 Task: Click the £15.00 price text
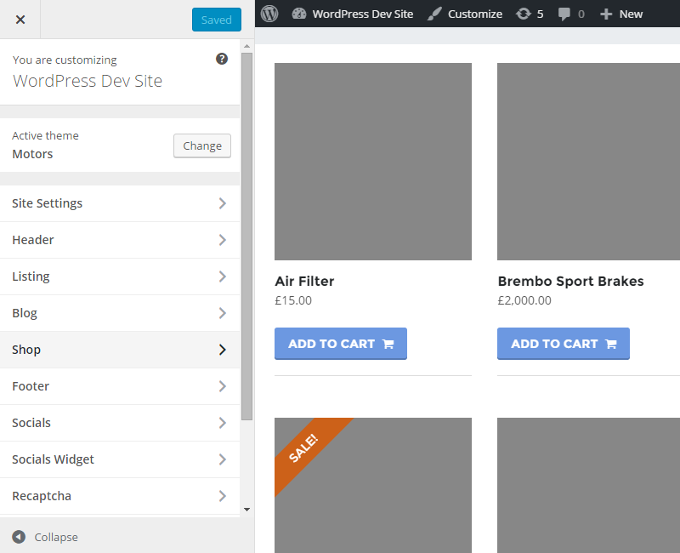293,300
